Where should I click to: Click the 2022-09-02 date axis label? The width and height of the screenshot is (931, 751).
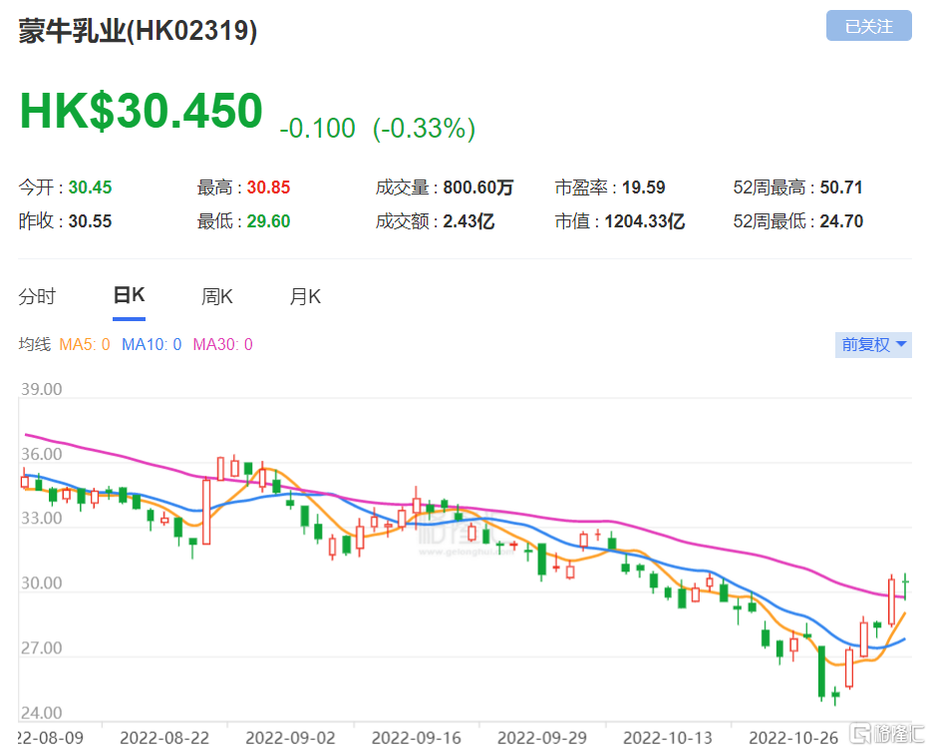[x=290, y=738]
